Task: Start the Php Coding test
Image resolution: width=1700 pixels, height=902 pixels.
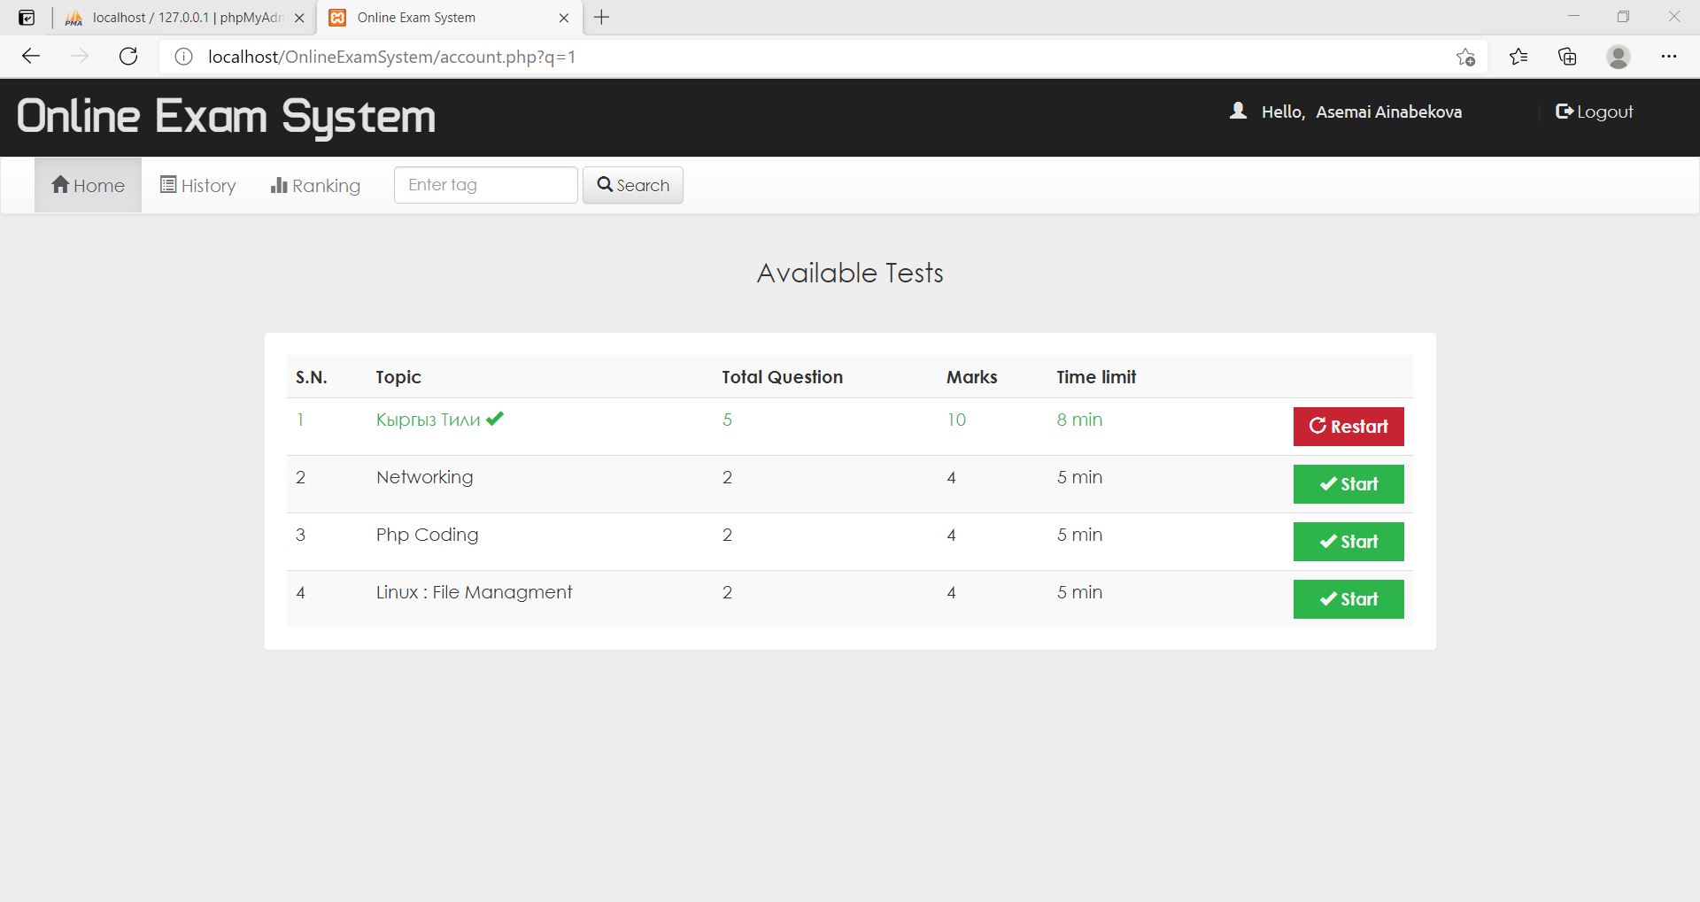Action: click(1348, 542)
